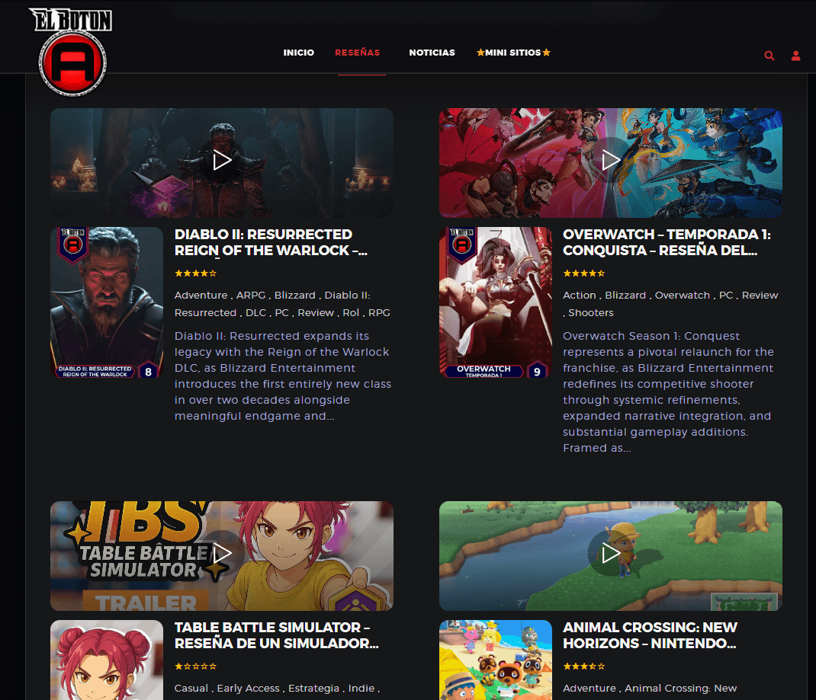Select the Overwatch Temporada 1 cover thumbnail
This screenshot has height=700, width=816.
pos(495,302)
